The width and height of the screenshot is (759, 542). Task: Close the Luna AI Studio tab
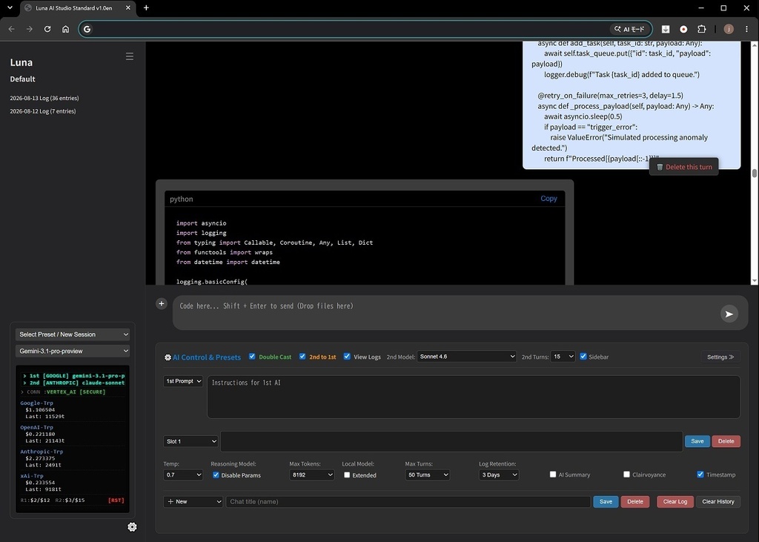pos(127,7)
